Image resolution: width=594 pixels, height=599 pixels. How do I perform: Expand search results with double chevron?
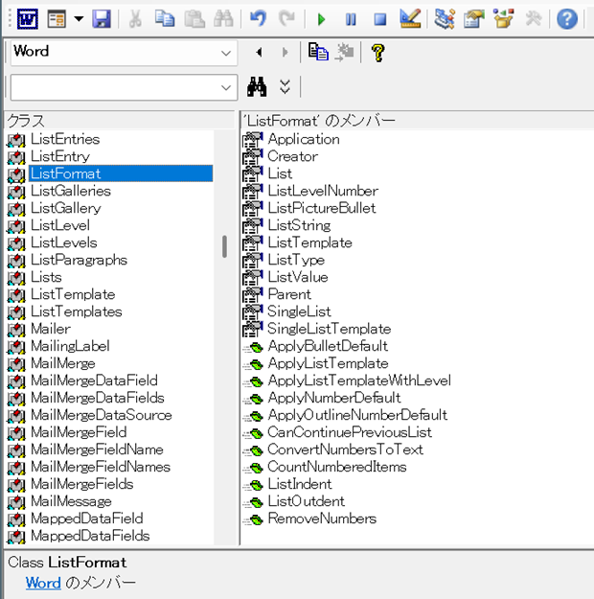(x=285, y=87)
